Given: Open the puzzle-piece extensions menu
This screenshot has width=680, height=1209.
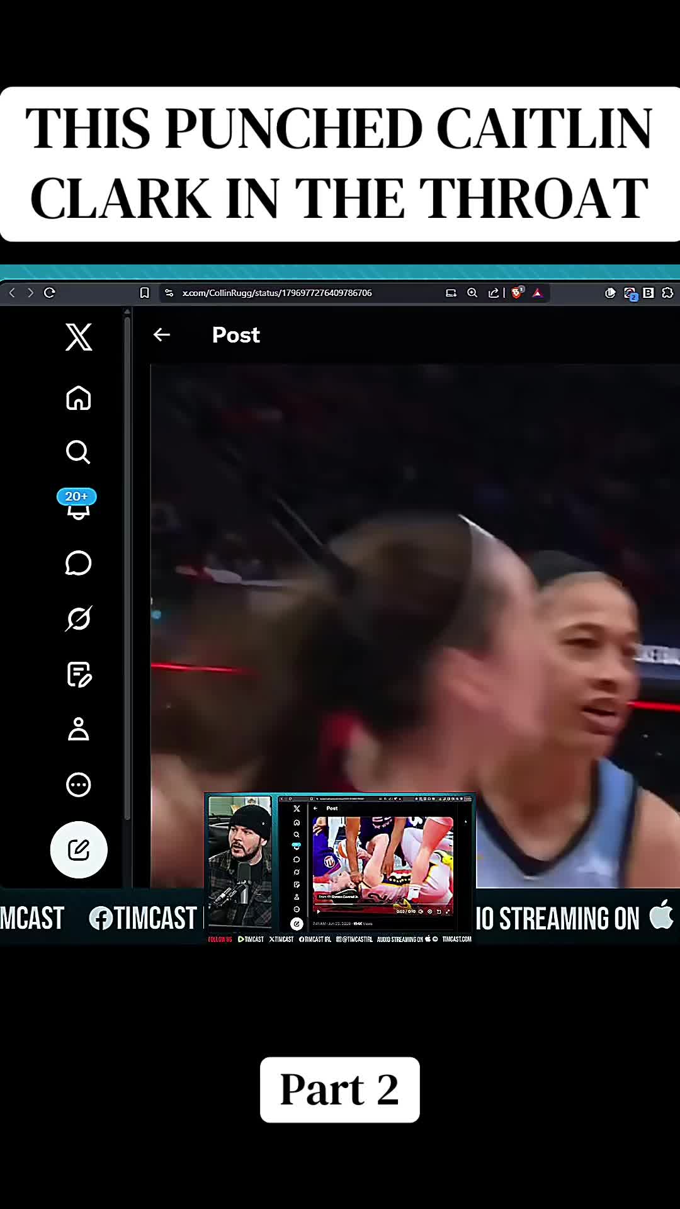Looking at the screenshot, I should 668,293.
